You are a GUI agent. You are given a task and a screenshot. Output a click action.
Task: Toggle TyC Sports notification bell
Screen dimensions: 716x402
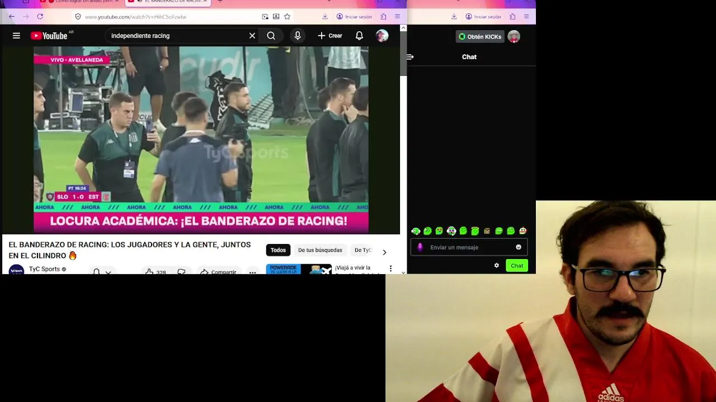(x=101, y=272)
